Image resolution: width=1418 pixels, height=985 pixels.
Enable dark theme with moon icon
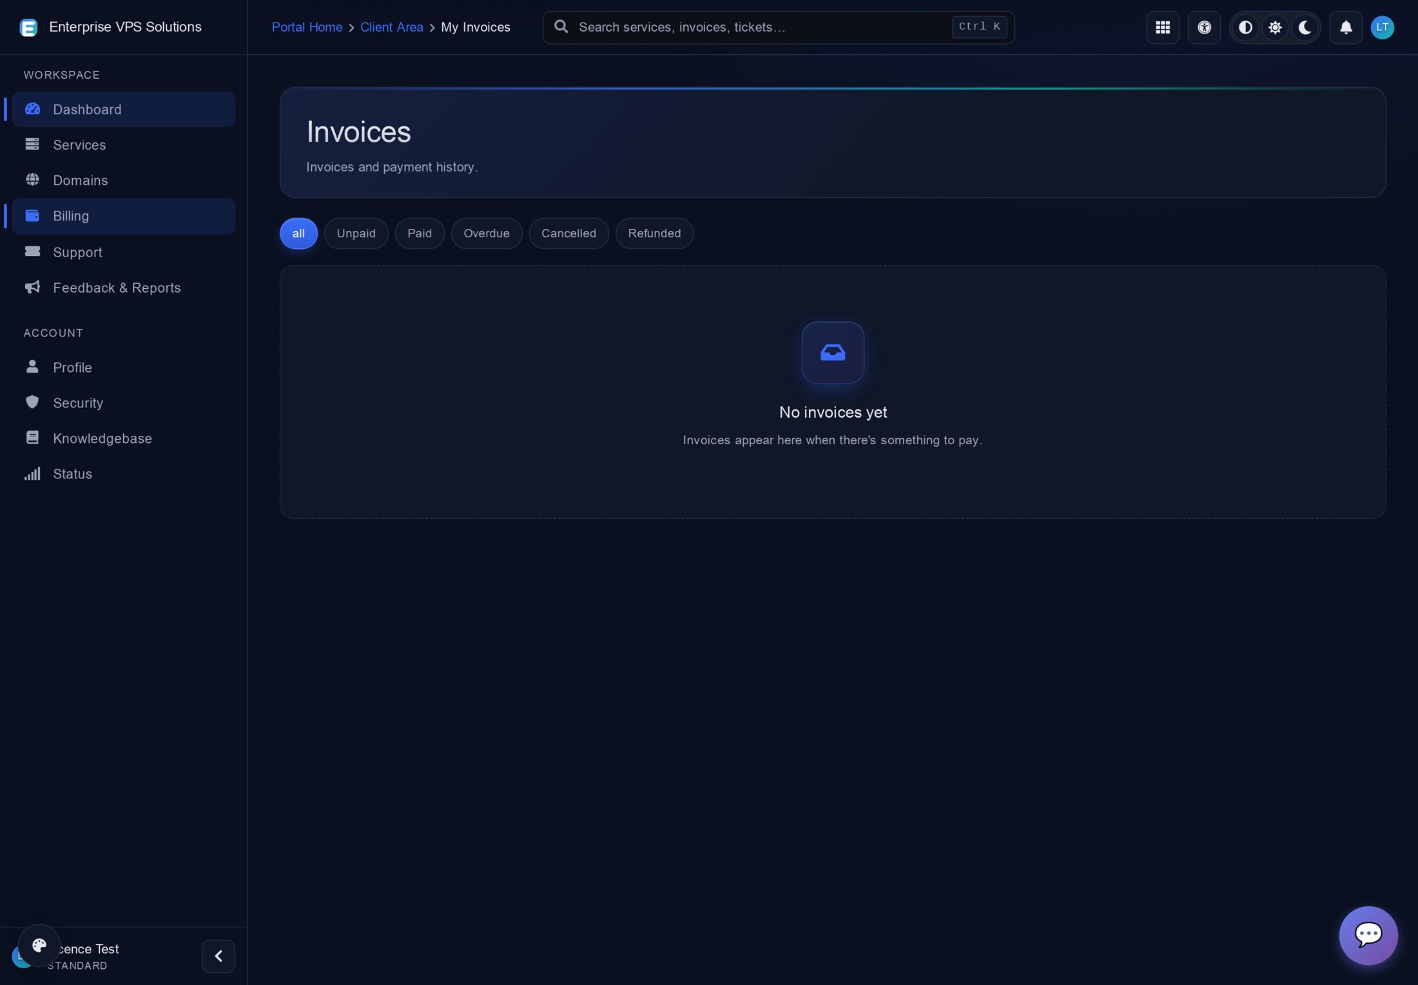(x=1305, y=27)
